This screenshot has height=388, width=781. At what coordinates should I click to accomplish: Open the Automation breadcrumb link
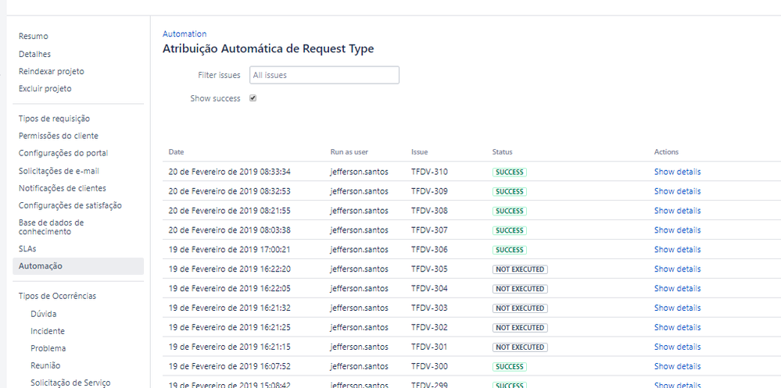pos(185,34)
